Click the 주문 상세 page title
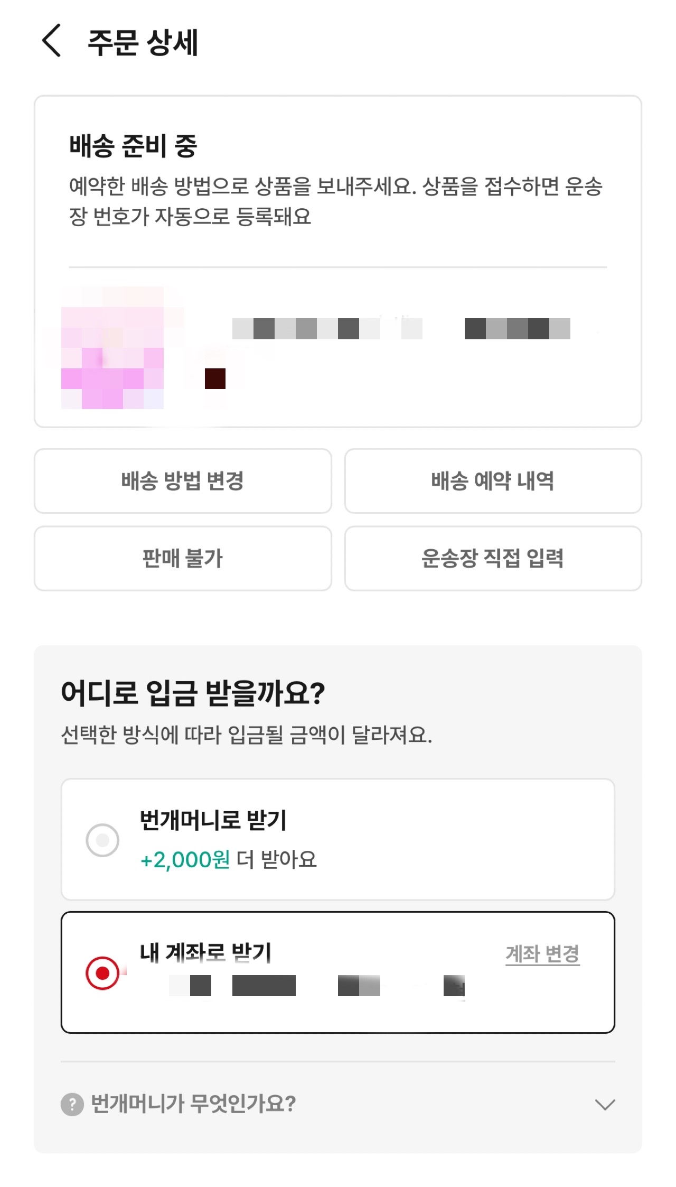 click(143, 42)
